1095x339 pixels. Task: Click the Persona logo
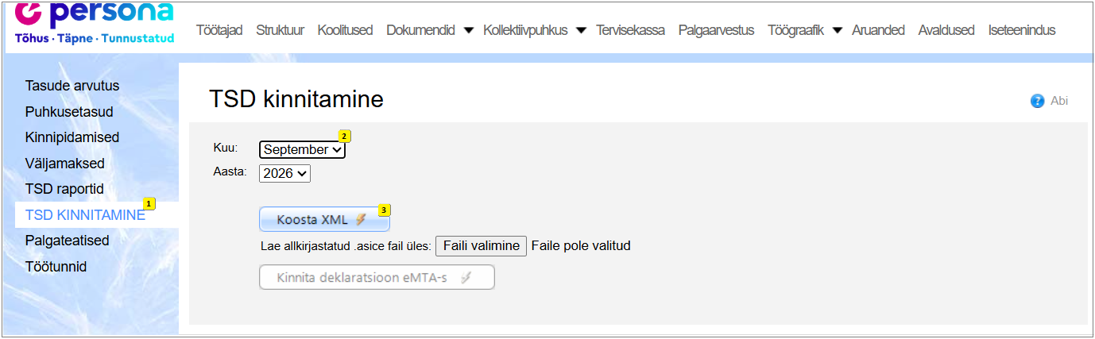[x=95, y=23]
